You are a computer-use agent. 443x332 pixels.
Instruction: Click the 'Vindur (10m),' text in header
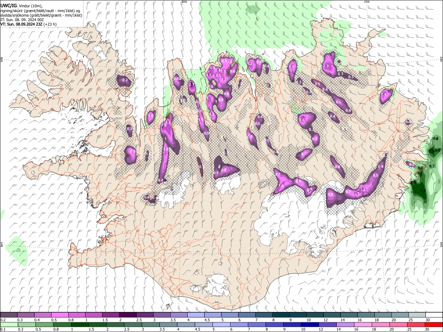click(30, 6)
